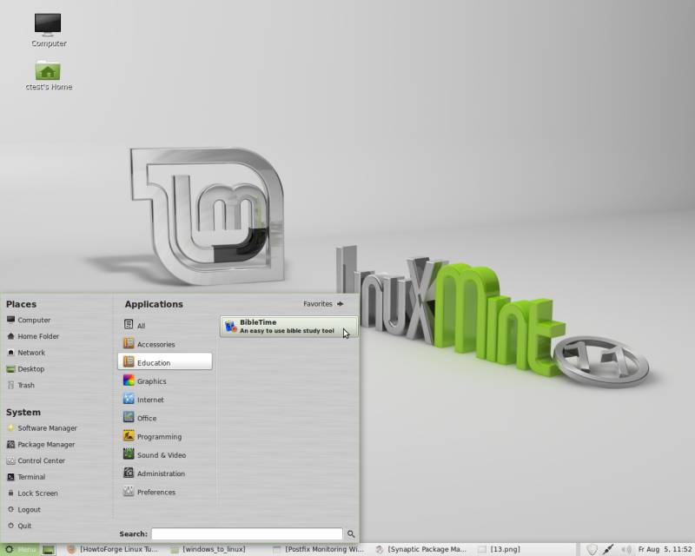Select the Internet category
695x556 pixels.
(x=165, y=399)
